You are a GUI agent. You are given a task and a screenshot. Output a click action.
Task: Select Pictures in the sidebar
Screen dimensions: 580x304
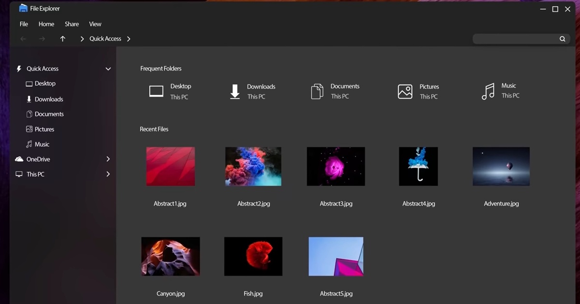coord(44,129)
